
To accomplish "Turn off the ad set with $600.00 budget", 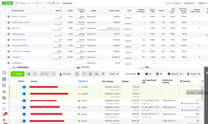I will [x=23, y=114].
